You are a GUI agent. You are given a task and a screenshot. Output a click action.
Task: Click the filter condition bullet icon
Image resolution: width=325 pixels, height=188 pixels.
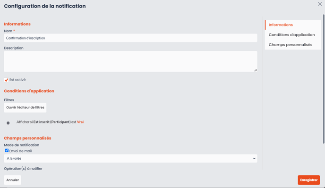[8, 123]
